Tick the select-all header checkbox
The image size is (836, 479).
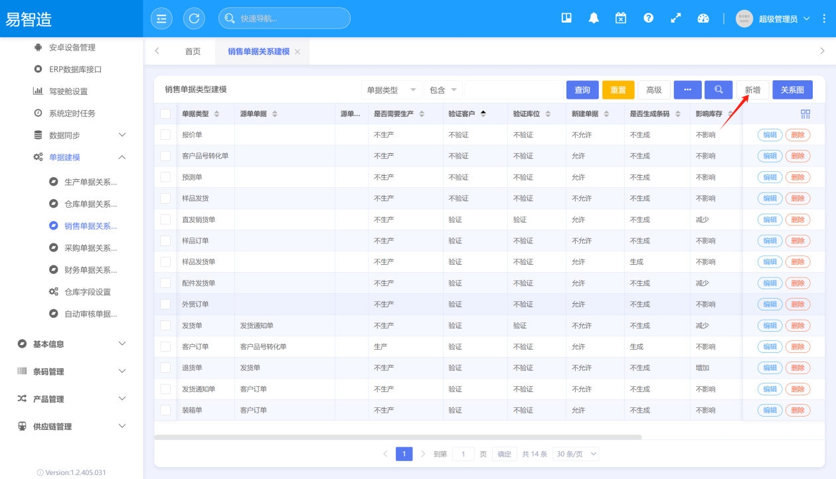165,114
